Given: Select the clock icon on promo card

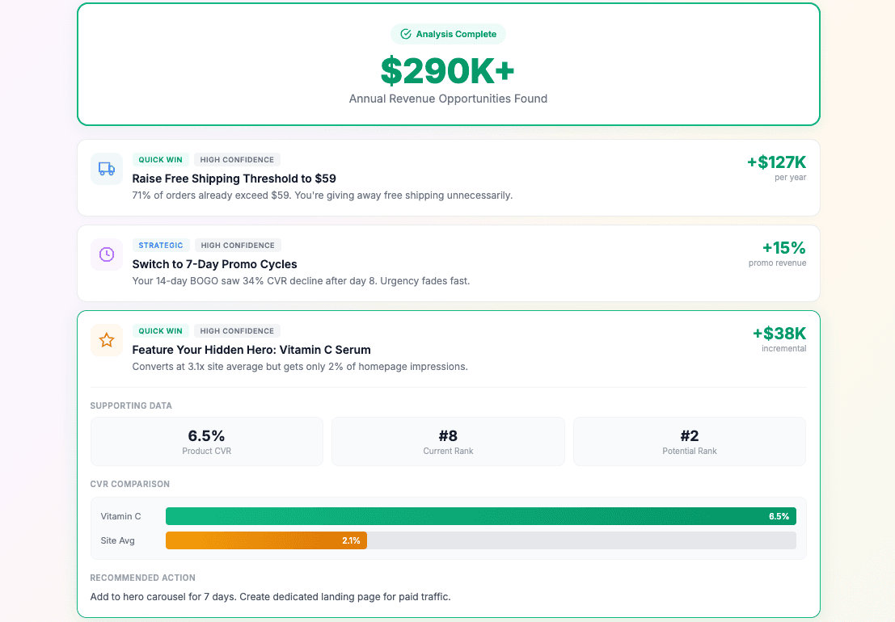Looking at the screenshot, I should click(107, 254).
